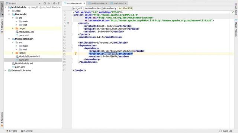Open the Terminal tool window
The height and width of the screenshot is (133, 238).
[27, 131]
